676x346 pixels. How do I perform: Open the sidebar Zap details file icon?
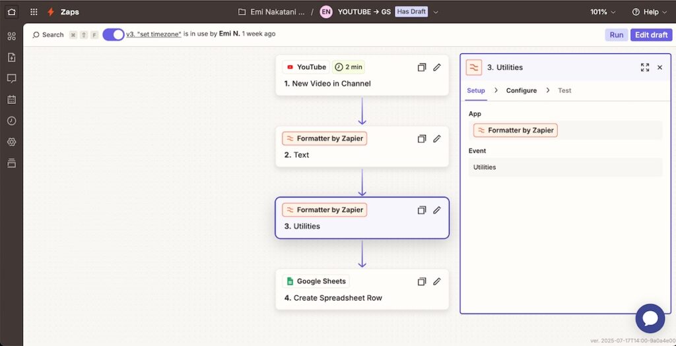(12, 58)
